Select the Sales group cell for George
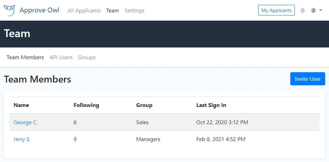Viewport: 329px width, 162px height. coord(142,122)
